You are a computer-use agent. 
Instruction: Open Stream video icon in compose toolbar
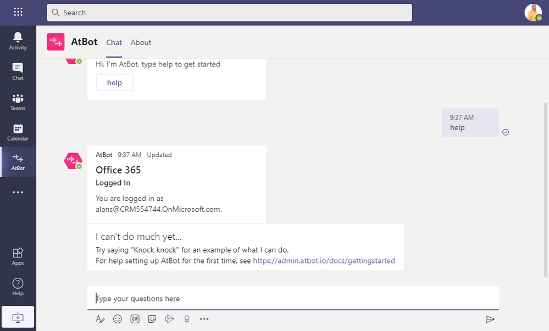click(169, 319)
